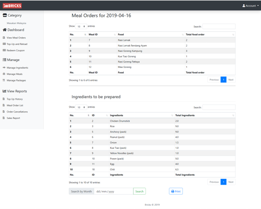Click Next in Ingredients pagination
261x209 pixels.
point(231,182)
